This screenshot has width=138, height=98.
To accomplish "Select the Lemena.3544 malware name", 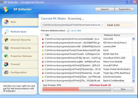I will (109, 47).
